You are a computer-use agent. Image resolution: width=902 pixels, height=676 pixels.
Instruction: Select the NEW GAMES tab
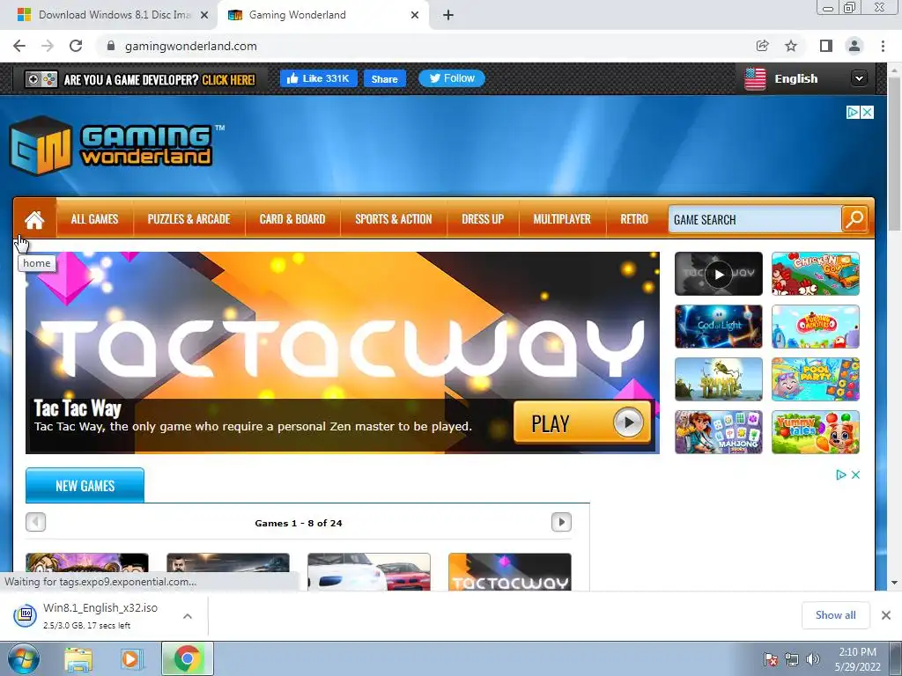click(x=85, y=485)
